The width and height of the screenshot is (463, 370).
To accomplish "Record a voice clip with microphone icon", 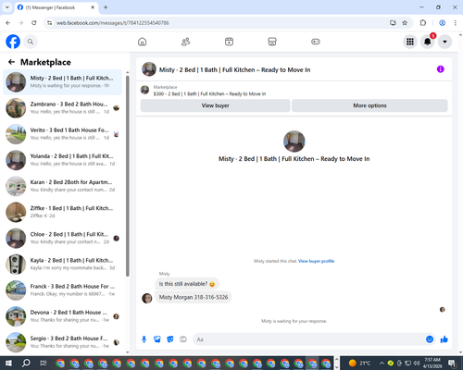I will point(144,339).
